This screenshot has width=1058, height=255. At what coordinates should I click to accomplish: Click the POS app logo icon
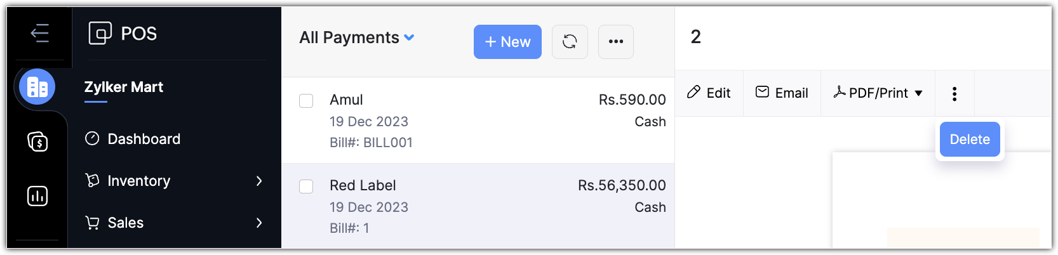100,33
